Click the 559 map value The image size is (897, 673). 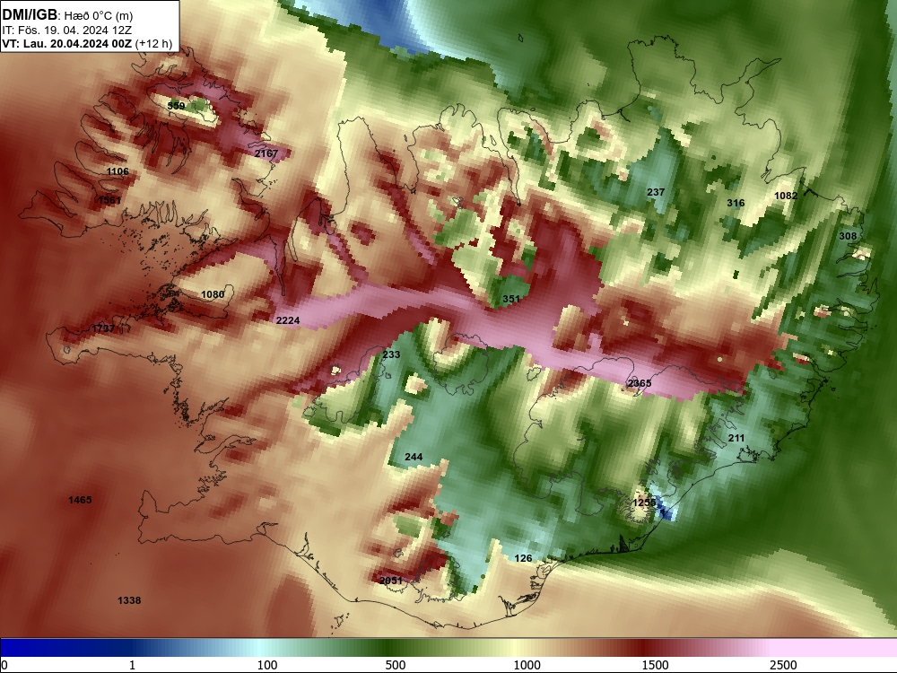[x=176, y=106]
